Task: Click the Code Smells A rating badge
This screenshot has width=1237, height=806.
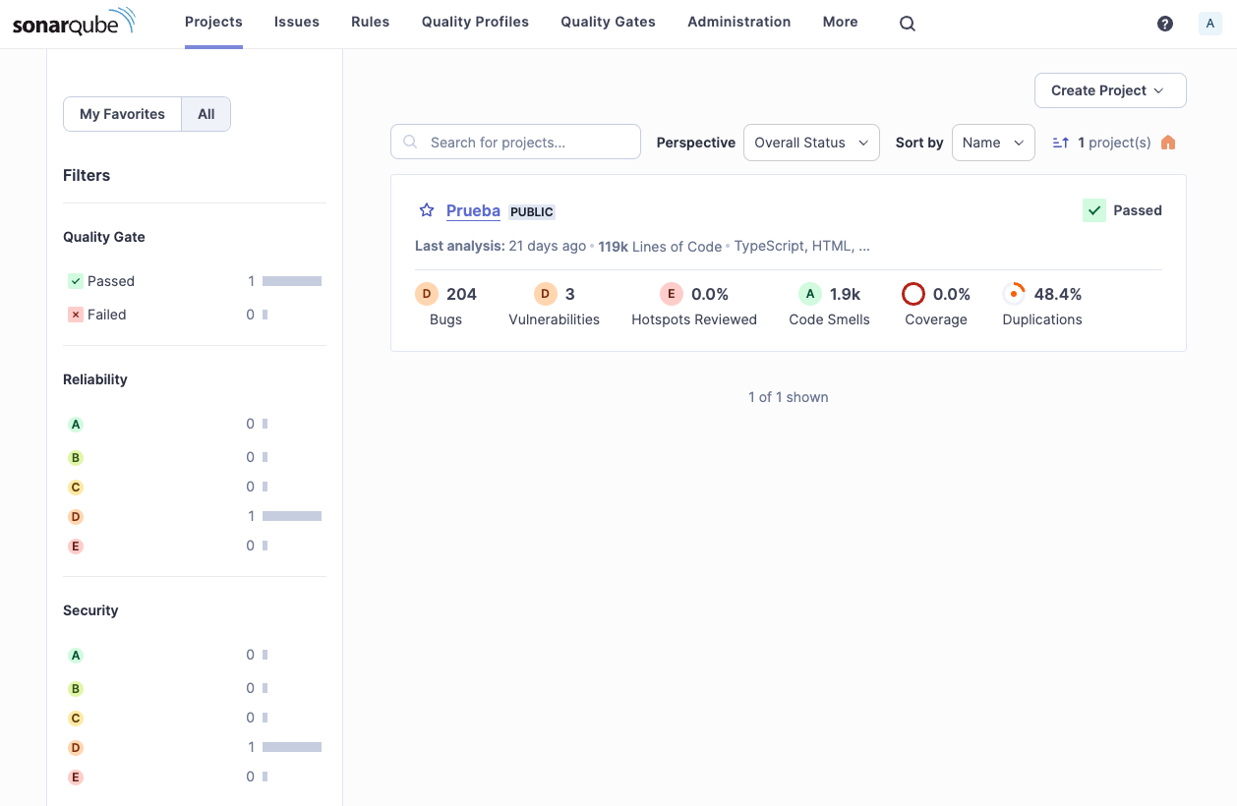Action: coord(810,294)
